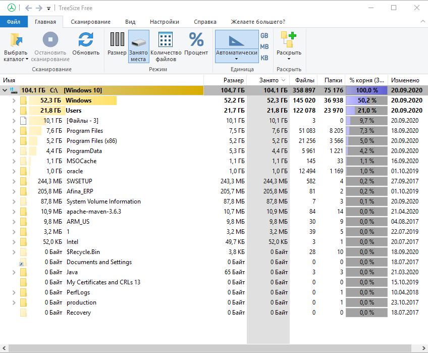Image resolution: width=428 pixels, height=353 pixels.
Task: Click the Afina_ERP folder icon
Action: coord(24,191)
